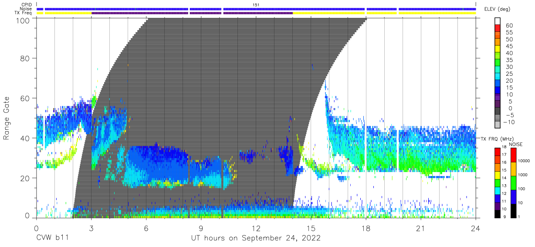This screenshot has height=247, width=535.
Task: Click the "12" hour tick on UT axis
Action: [256, 228]
